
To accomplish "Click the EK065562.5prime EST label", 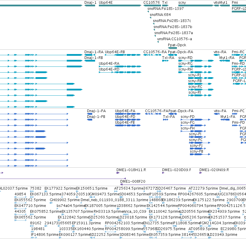I will (30, 217).
